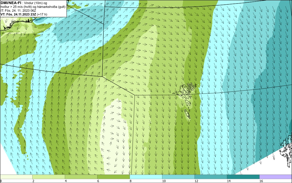
Task: Click the legend scale label '4'
Action: click(x=66, y=181)
